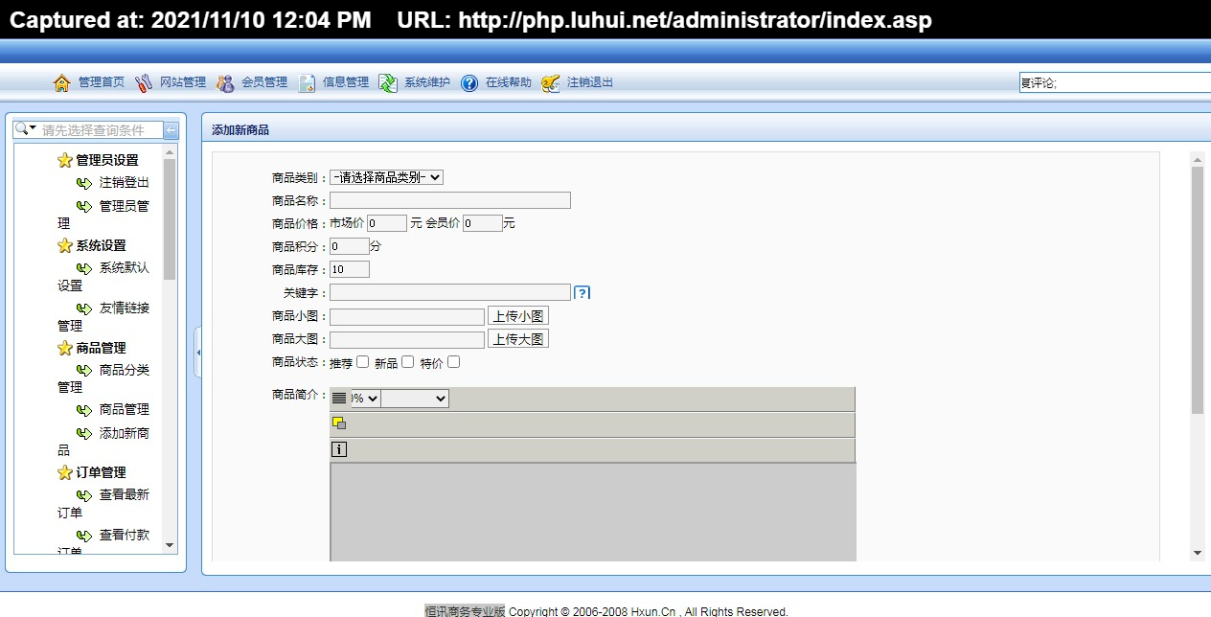Screen dimensions: 1211x617
Task: Click the 商品库存 stock field
Action: click(350, 269)
